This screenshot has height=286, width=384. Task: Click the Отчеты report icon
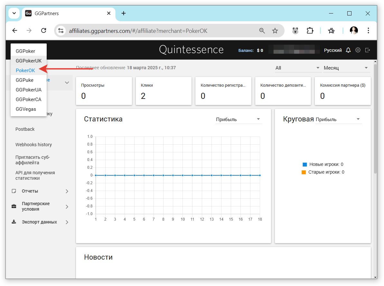14,191
